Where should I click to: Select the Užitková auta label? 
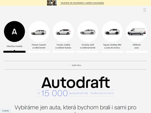click(137, 46)
